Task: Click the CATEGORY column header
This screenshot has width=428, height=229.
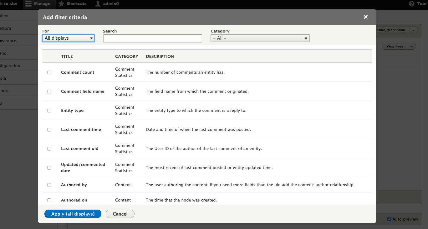Action: [x=127, y=57]
